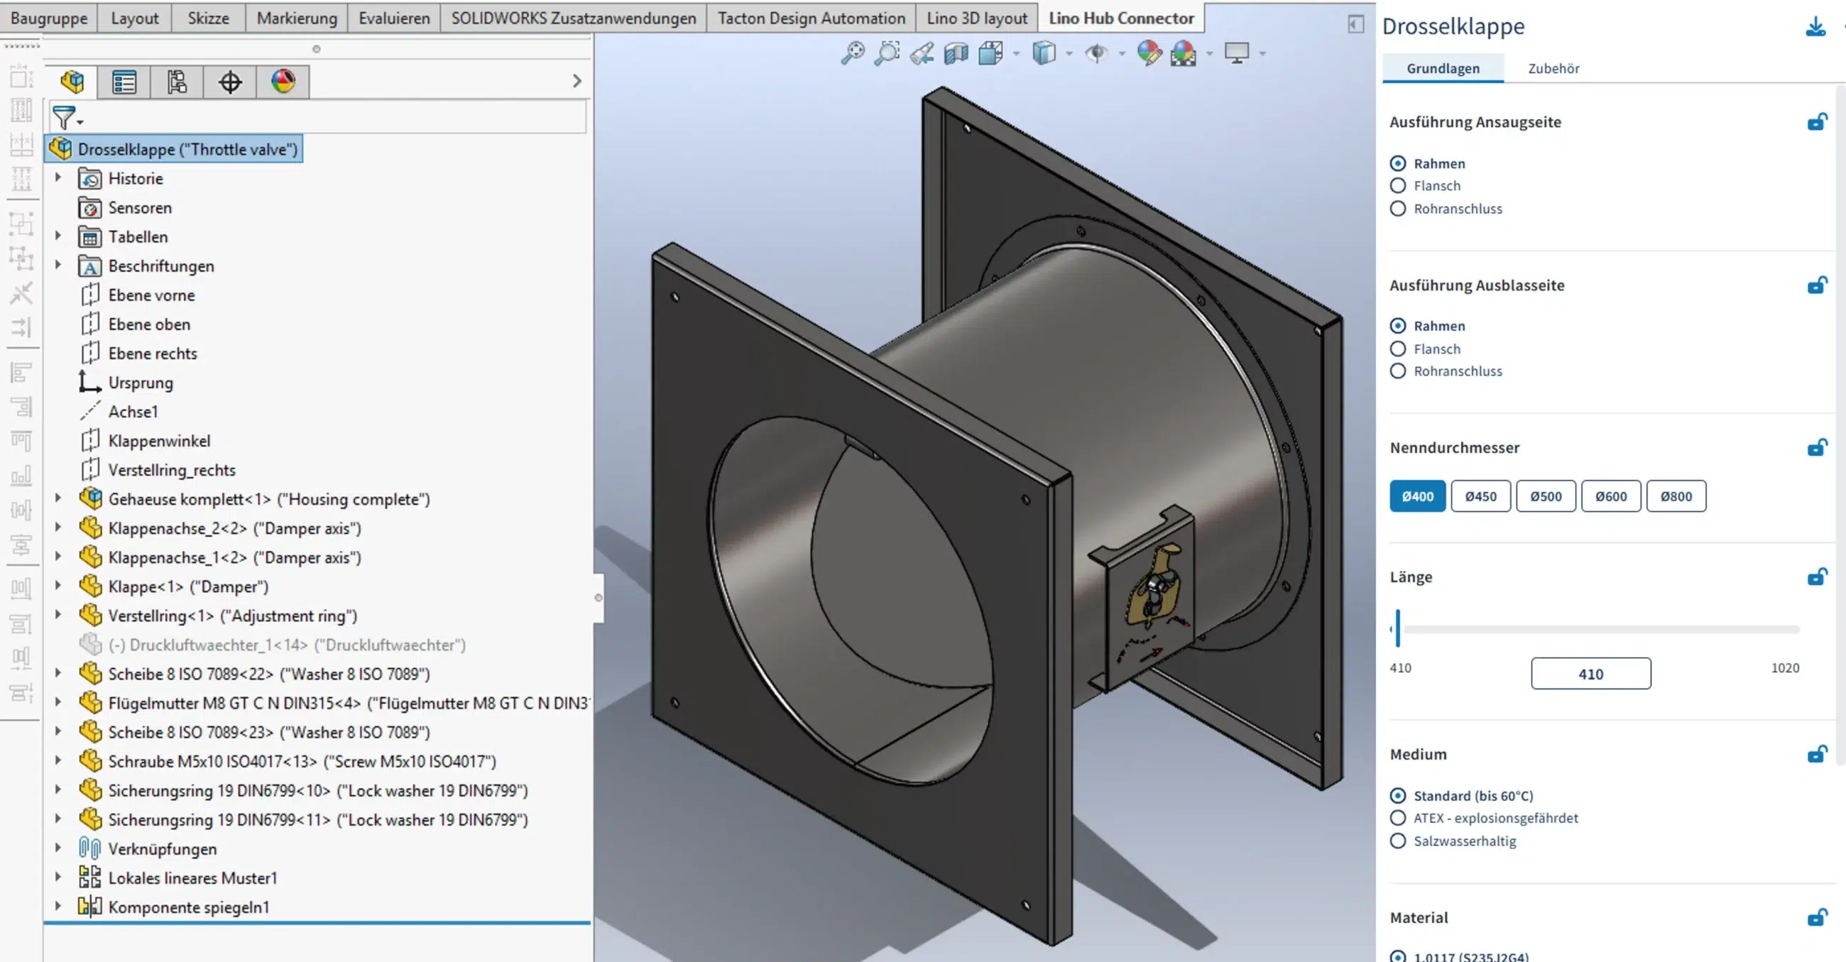Screen dimensions: 1846x962
Task: Open the DimXpertManager crosshair tab icon
Action: pyautogui.click(x=230, y=82)
